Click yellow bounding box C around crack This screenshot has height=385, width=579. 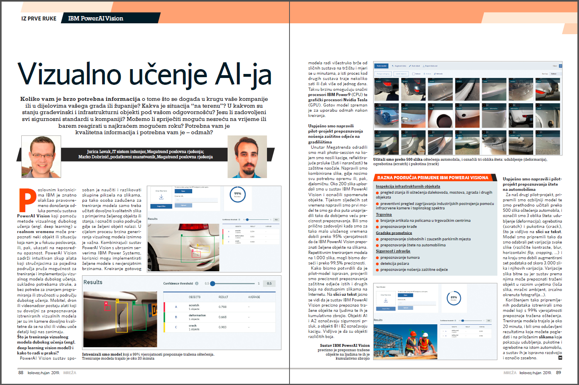coord(122,317)
